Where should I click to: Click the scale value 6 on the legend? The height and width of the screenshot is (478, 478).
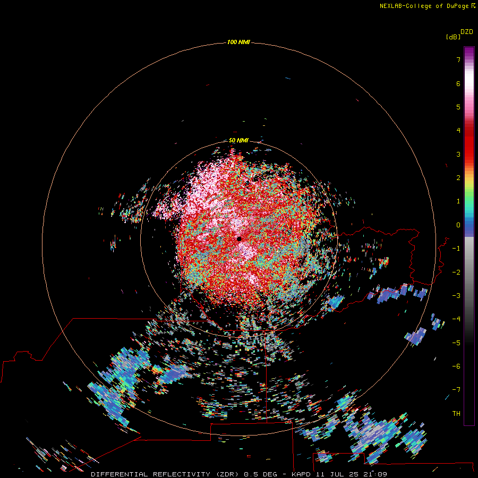tap(458, 83)
